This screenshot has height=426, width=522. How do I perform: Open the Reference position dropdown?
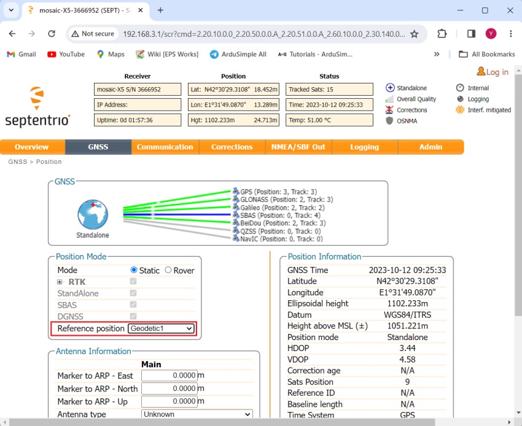[162, 329]
